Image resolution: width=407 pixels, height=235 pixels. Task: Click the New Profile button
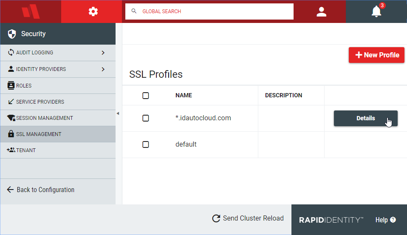(376, 55)
